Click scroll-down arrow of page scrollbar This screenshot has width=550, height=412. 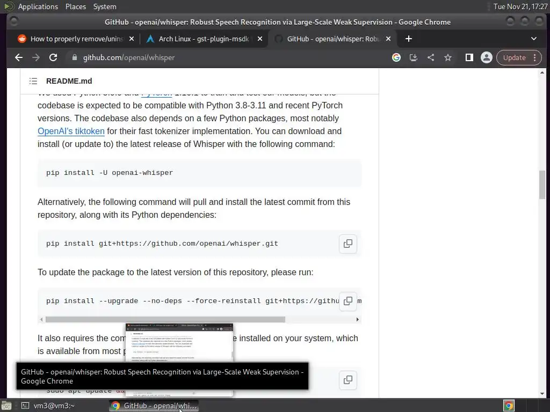tap(542, 393)
